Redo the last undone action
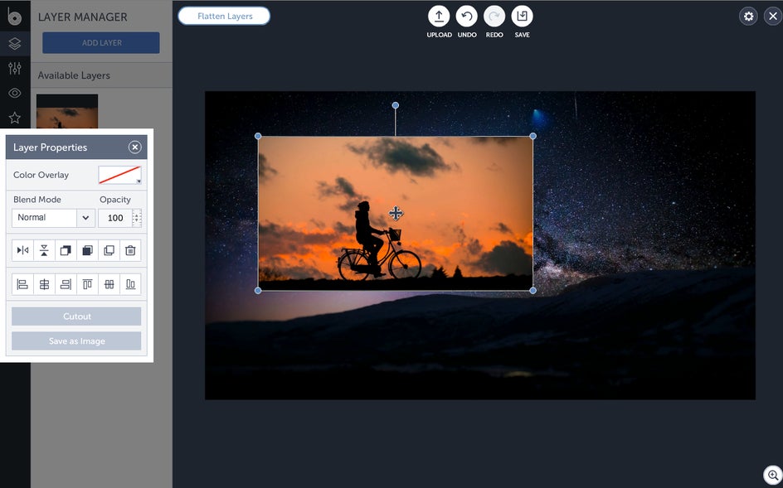Image resolution: width=783 pixels, height=488 pixels. [x=494, y=17]
